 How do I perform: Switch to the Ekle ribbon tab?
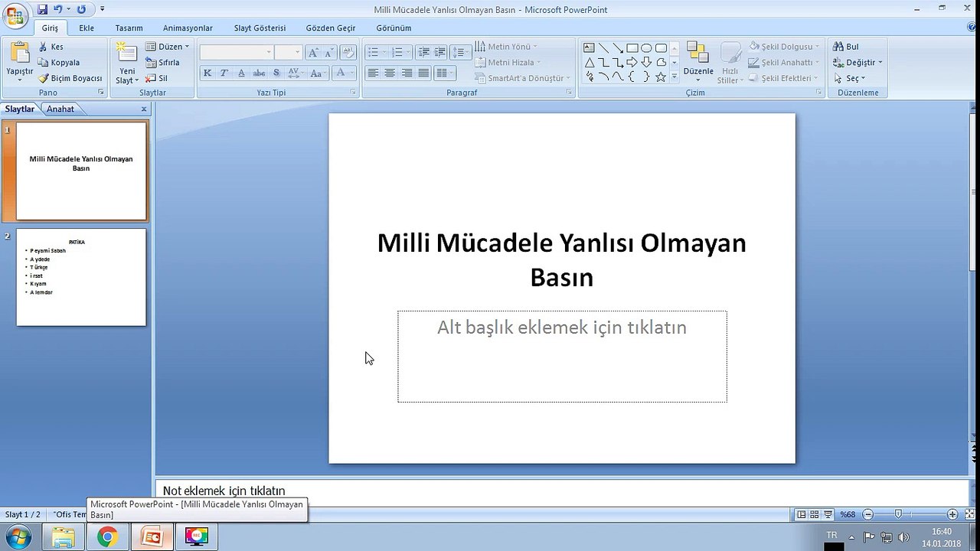click(87, 28)
